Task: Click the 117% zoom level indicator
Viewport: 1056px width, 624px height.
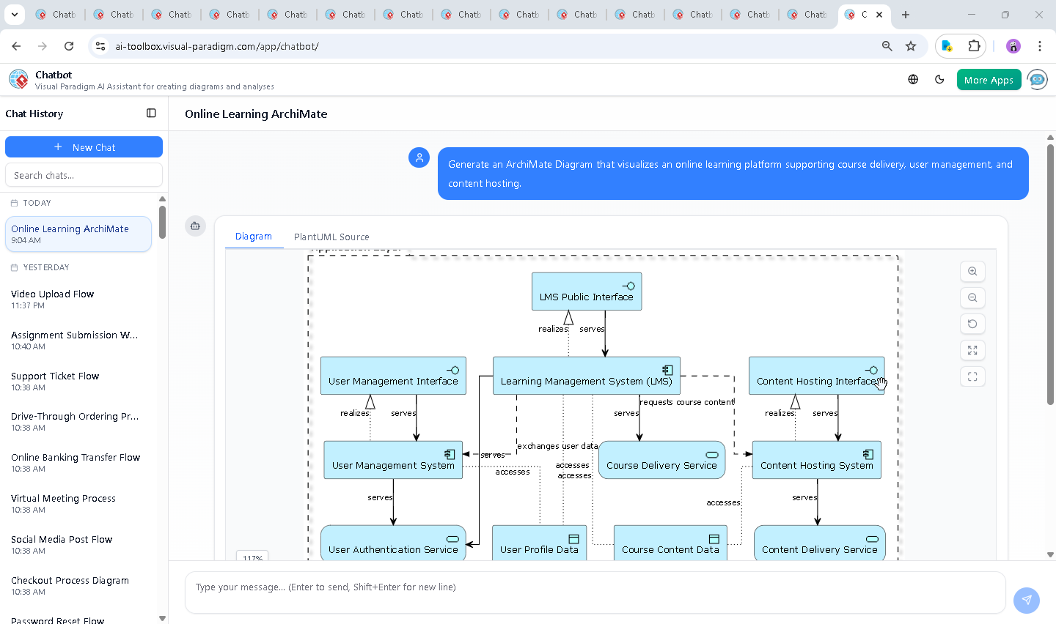Action: pos(252,557)
